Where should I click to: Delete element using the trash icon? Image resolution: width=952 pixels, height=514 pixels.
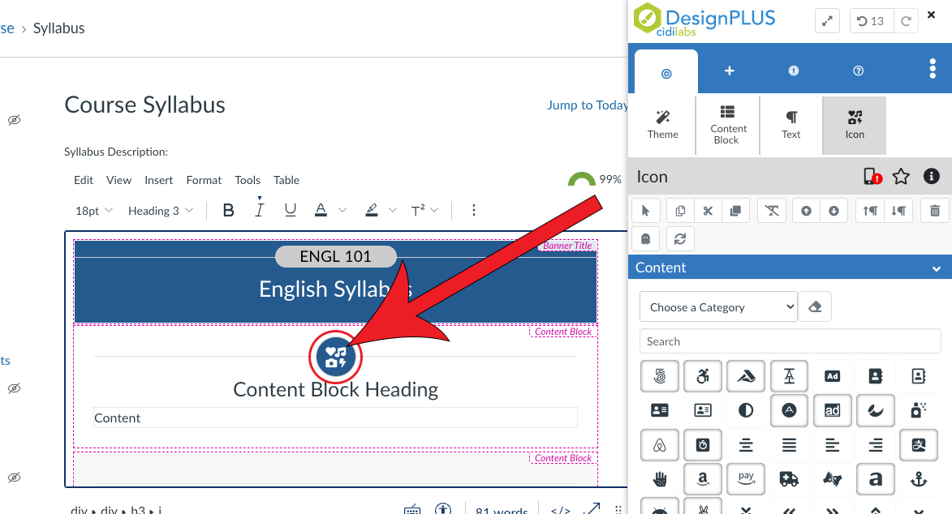click(934, 210)
